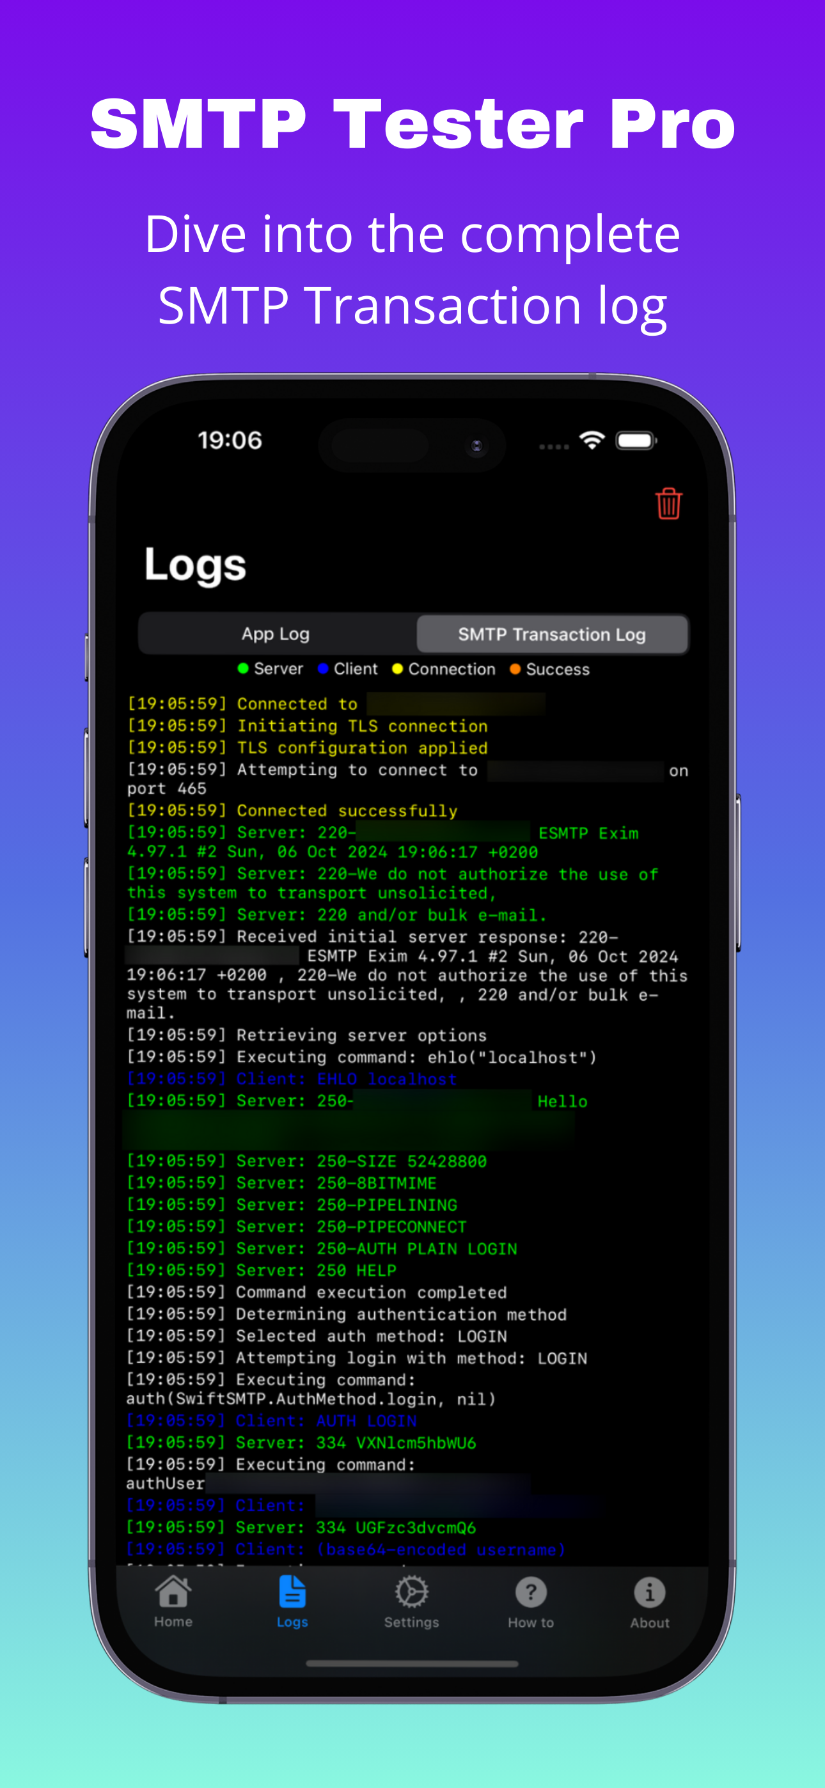Image resolution: width=825 pixels, height=1788 pixels.
Task: Select log line 'Command execution completed'
Action: click(316, 1292)
